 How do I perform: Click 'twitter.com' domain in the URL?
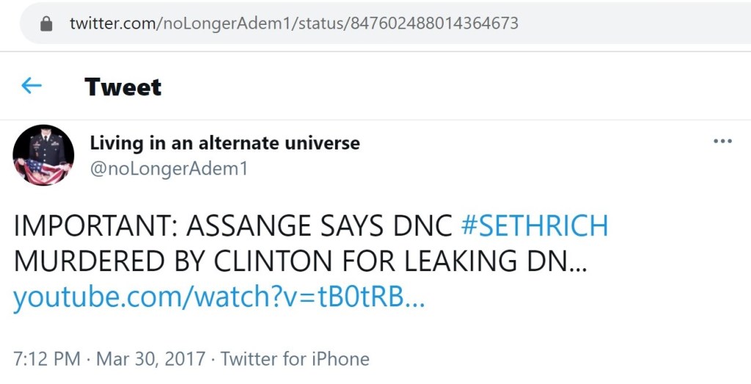(111, 23)
